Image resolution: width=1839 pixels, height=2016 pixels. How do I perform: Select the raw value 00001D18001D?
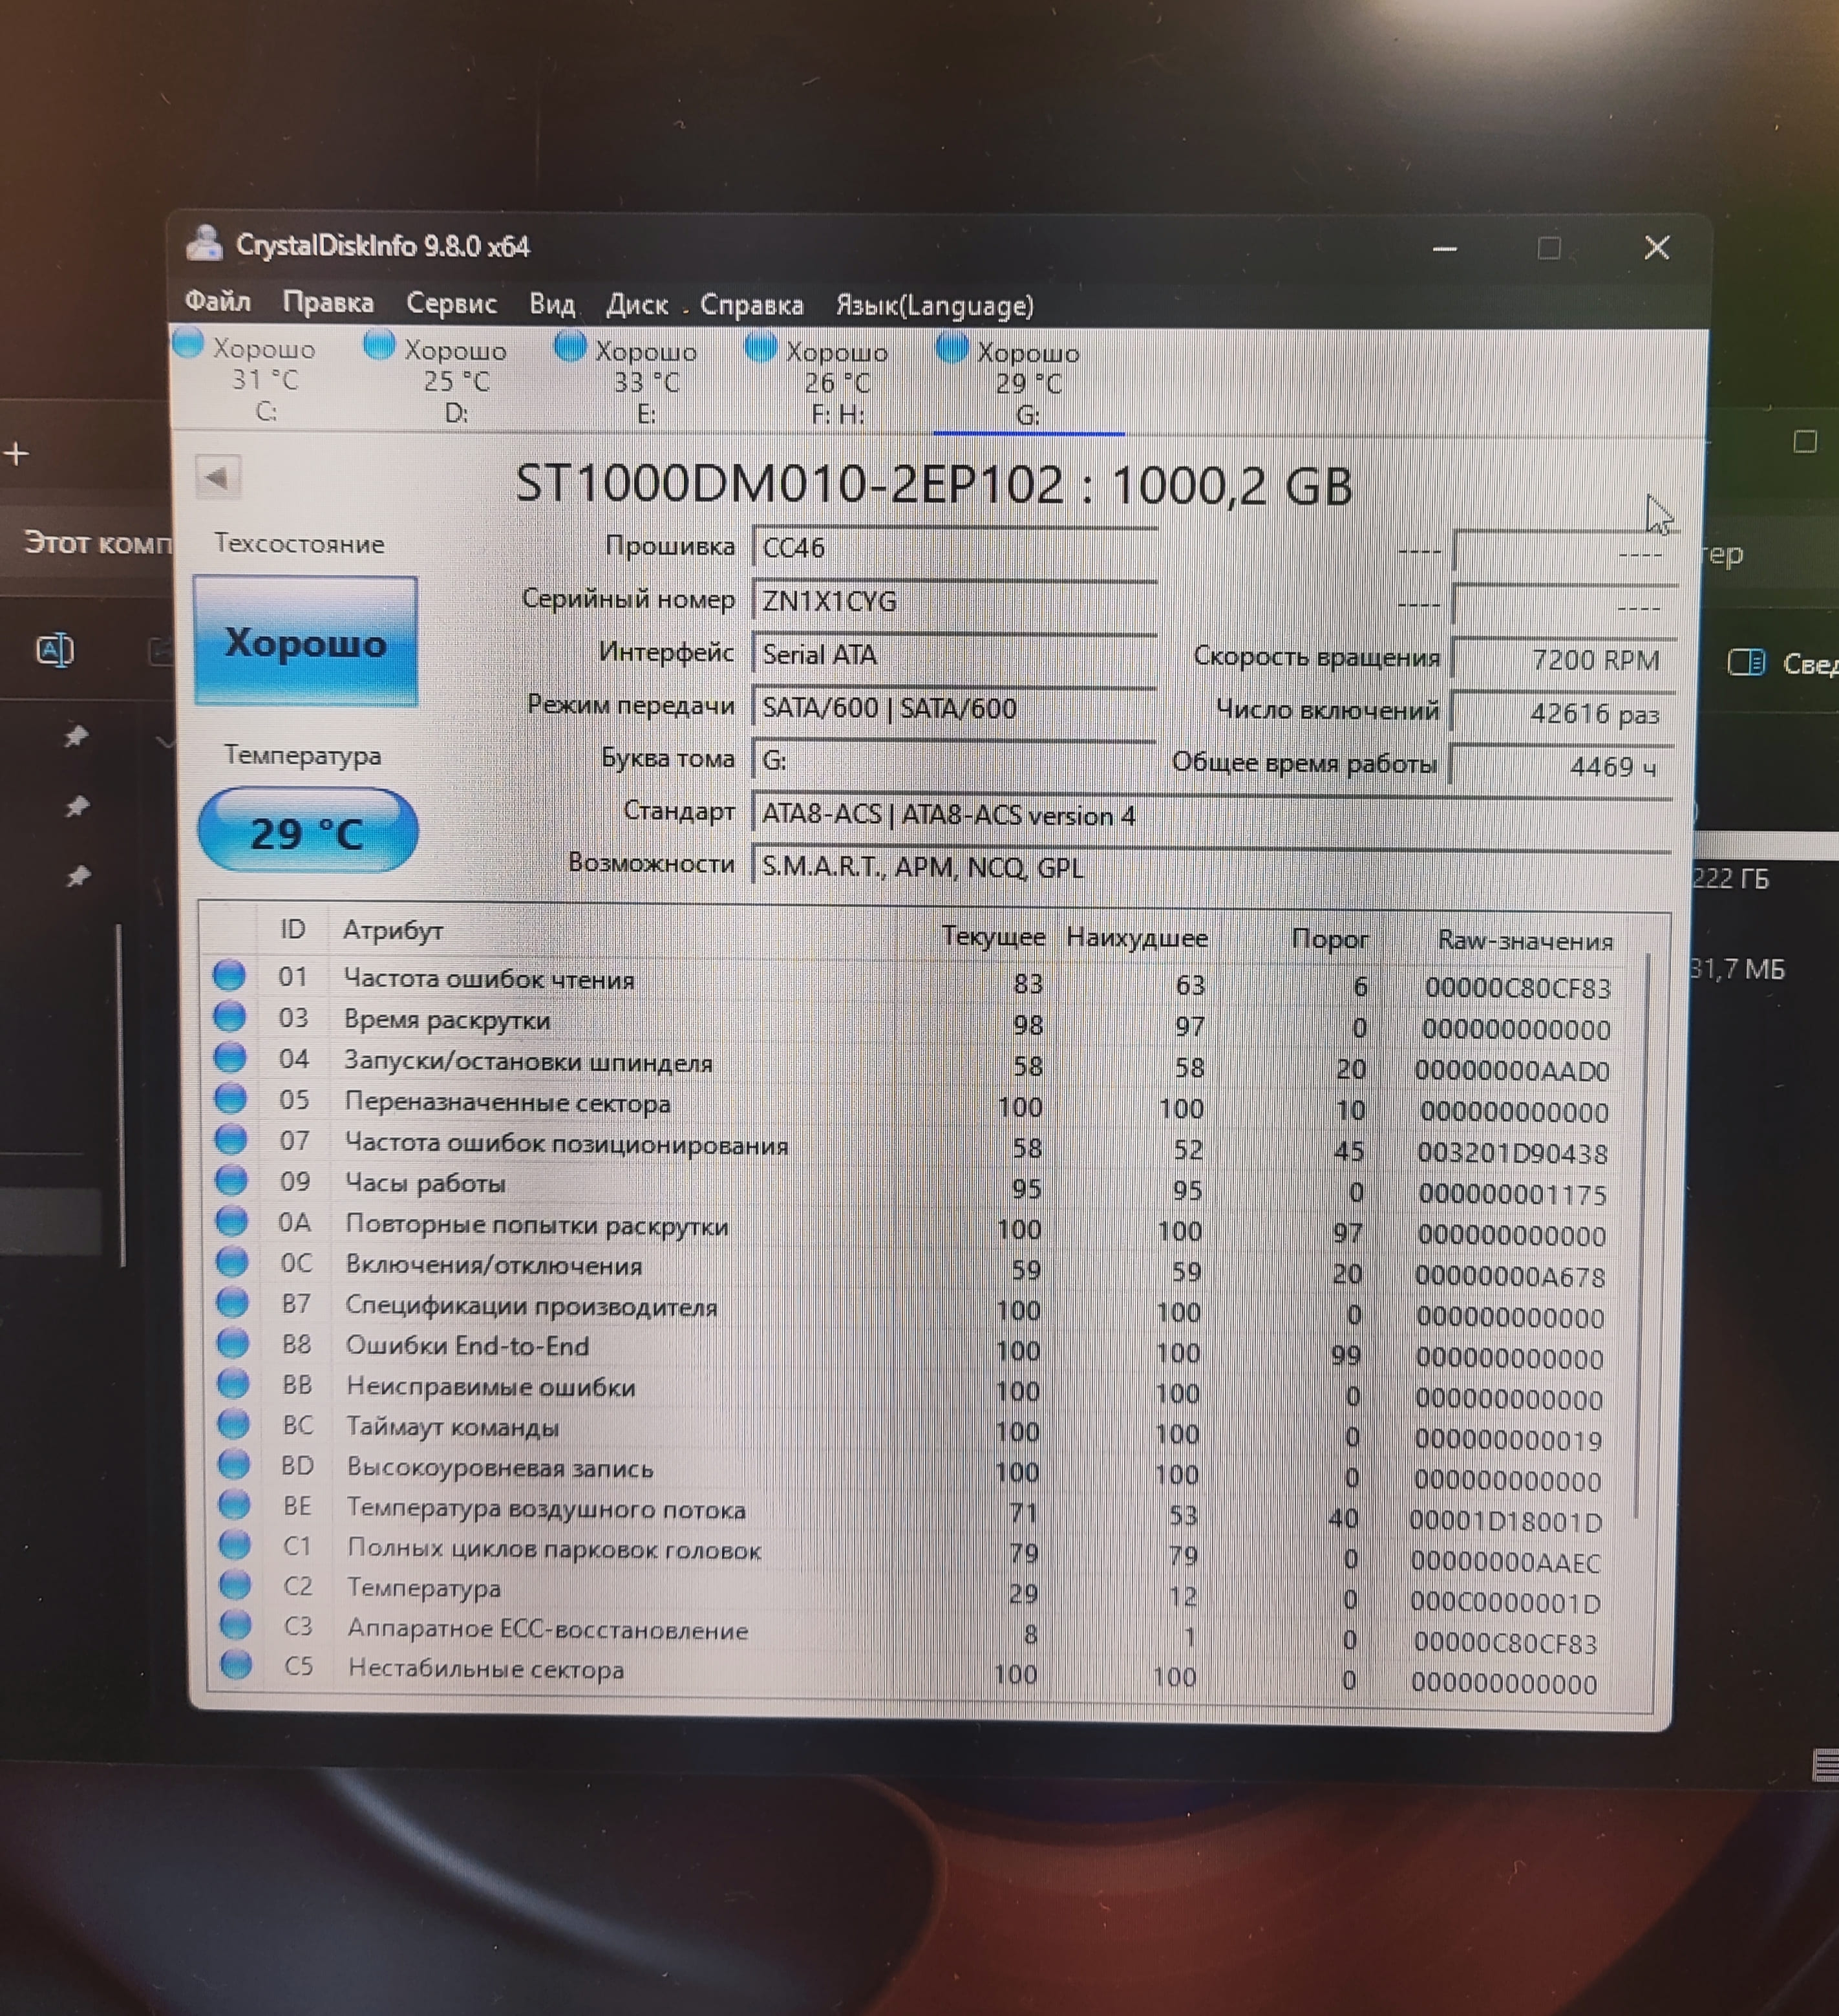pos(1506,1521)
